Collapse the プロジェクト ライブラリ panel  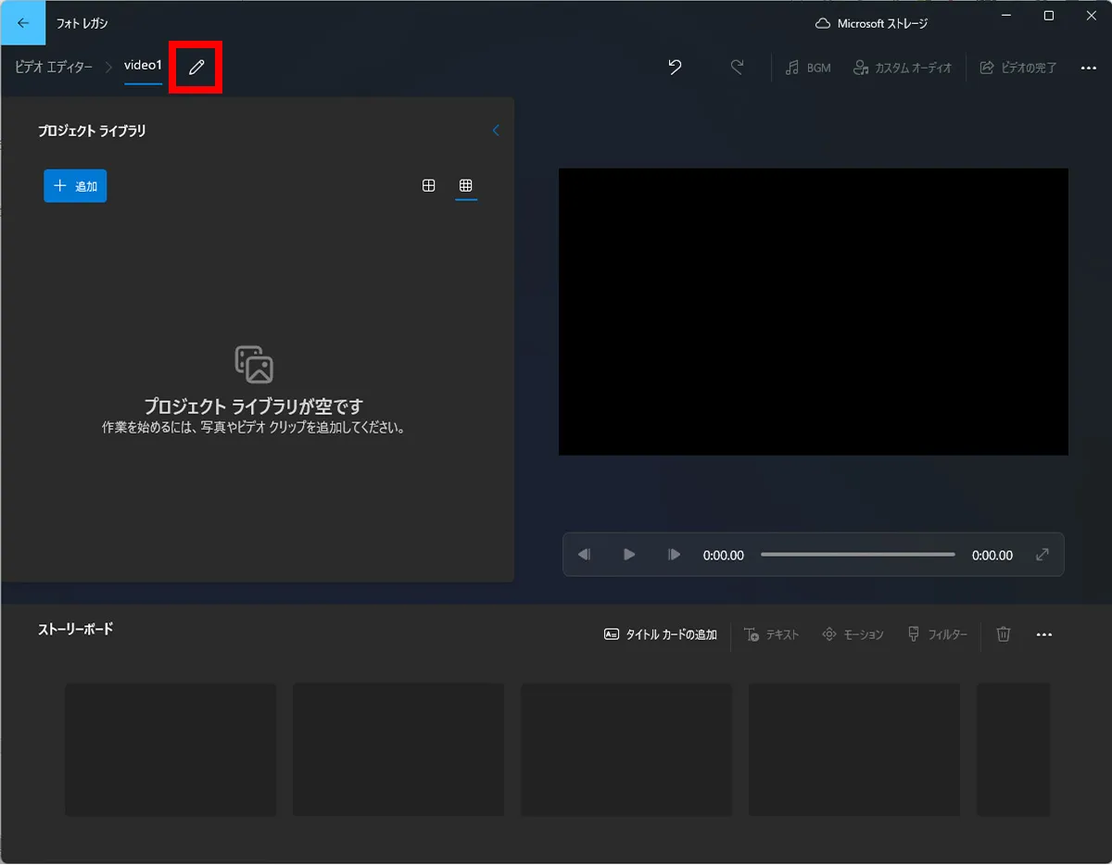click(x=496, y=131)
